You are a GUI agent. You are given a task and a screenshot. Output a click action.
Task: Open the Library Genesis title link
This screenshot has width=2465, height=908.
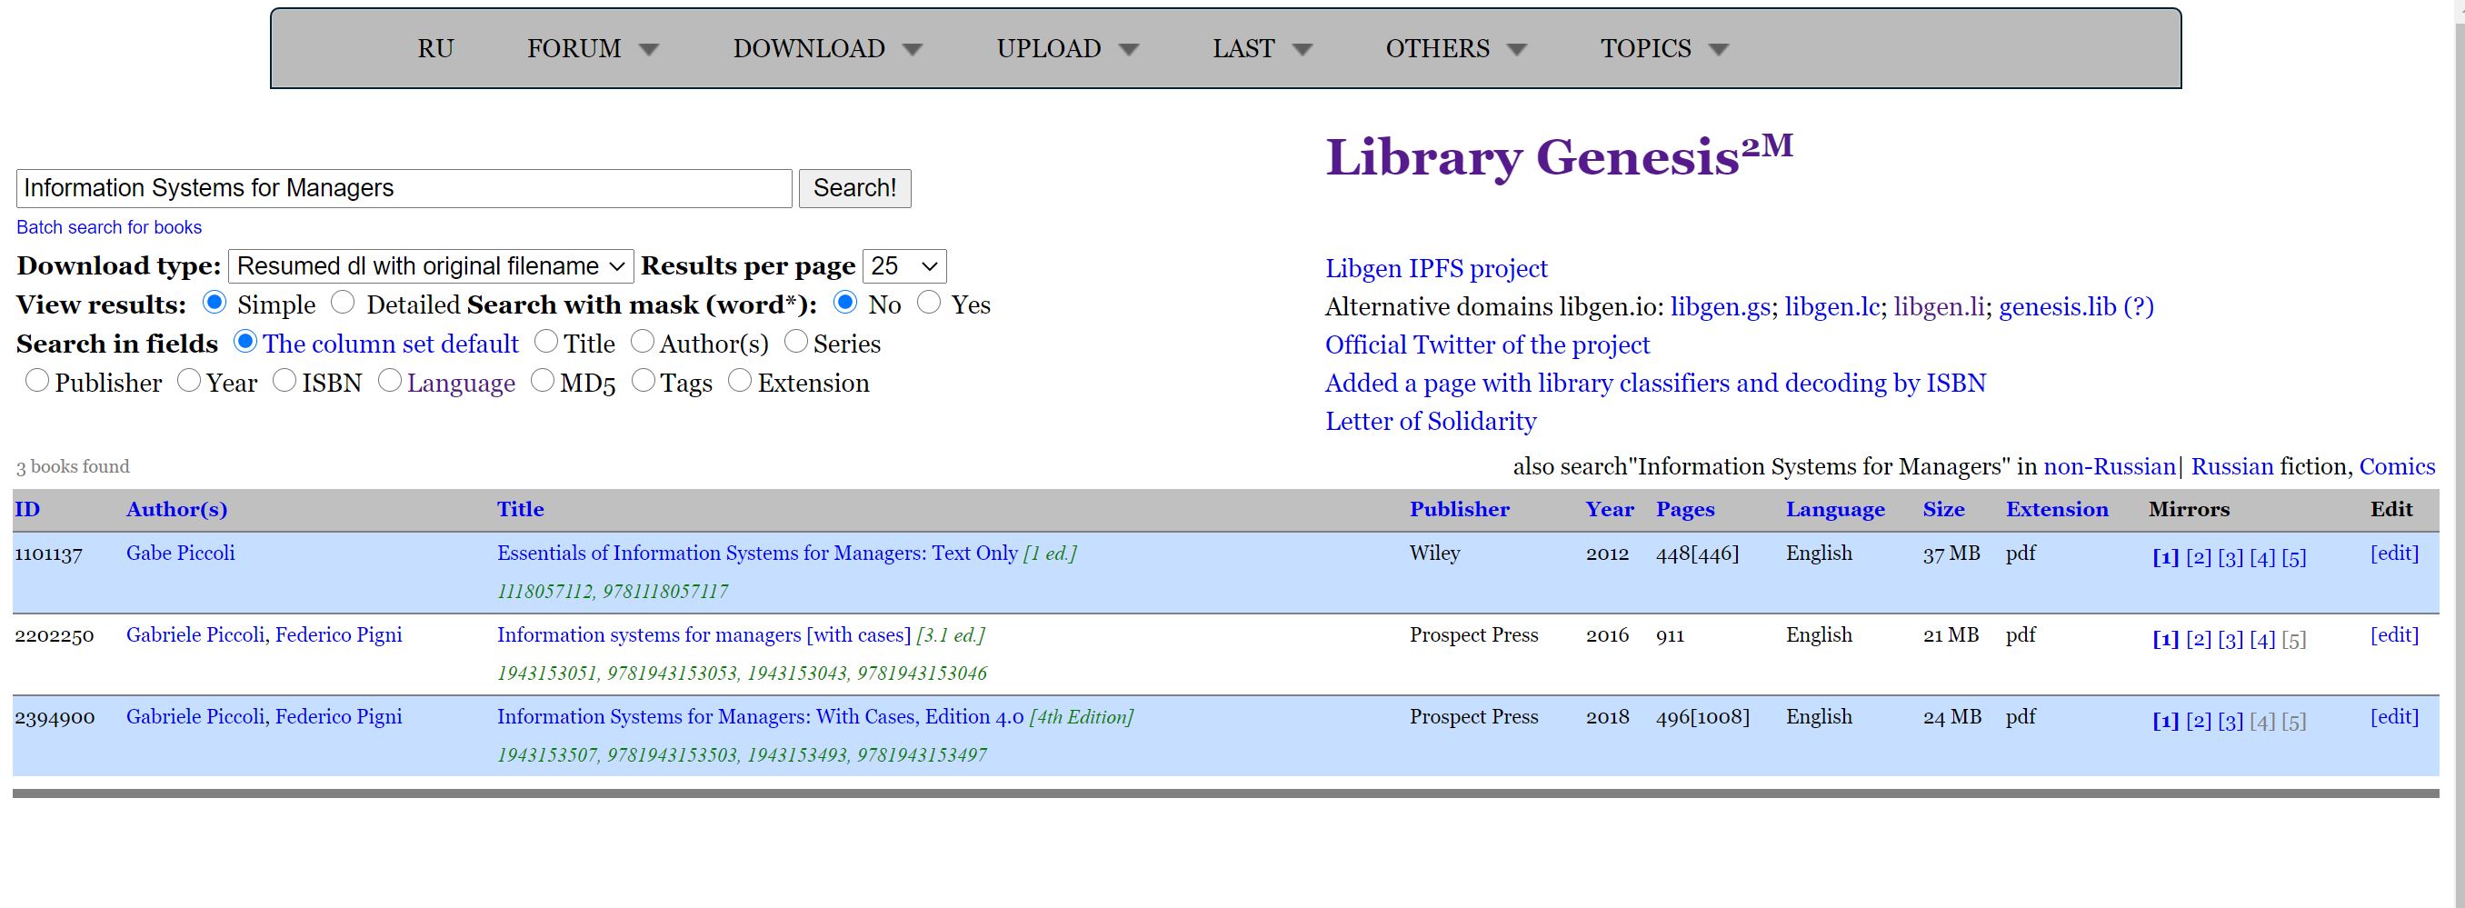click(1559, 157)
